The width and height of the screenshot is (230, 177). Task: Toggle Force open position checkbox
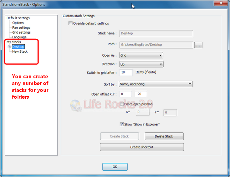(122, 104)
